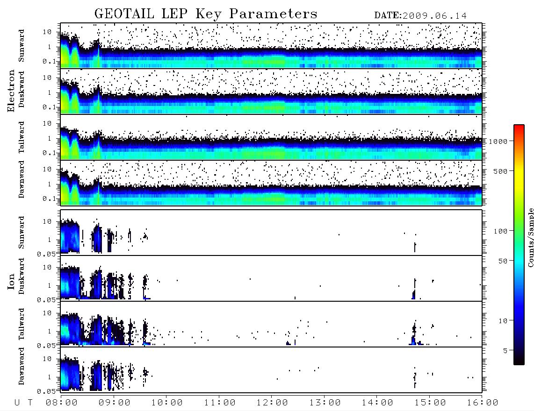Click the 16:00 time axis label
The width and height of the screenshot is (534, 411).
(x=483, y=403)
